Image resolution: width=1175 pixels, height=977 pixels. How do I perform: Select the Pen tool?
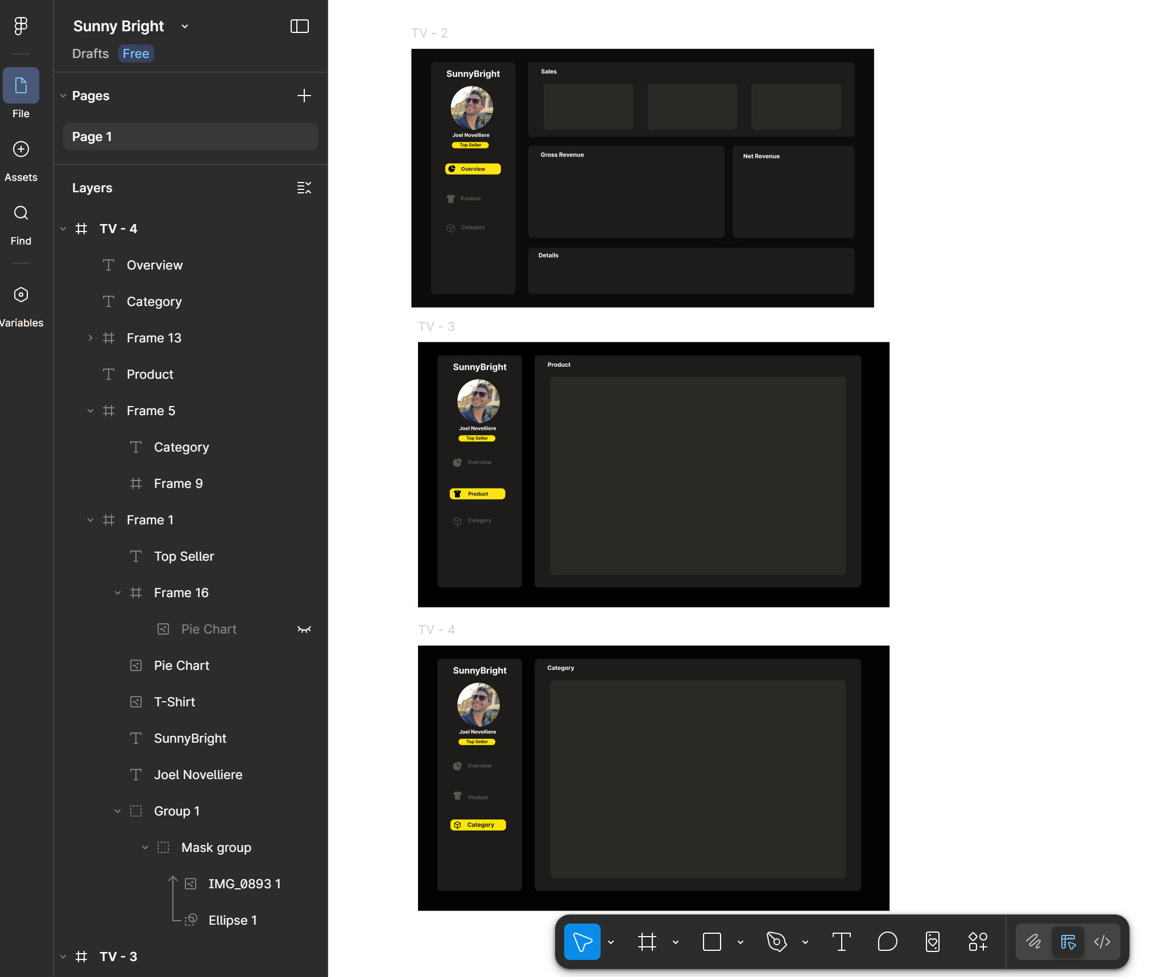(776, 942)
